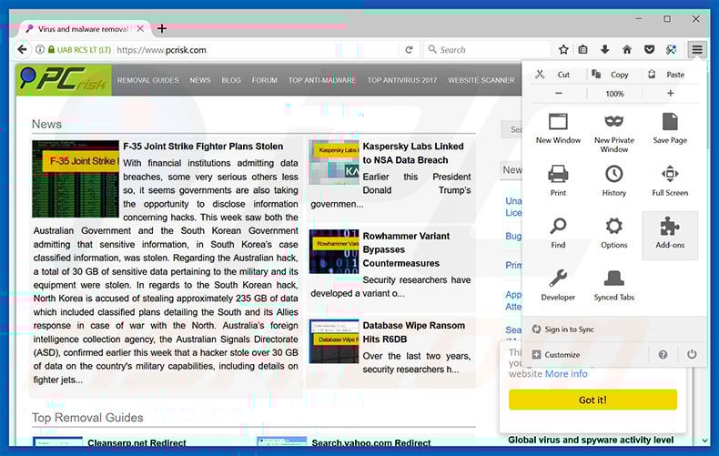This screenshot has width=719, height=456.
Task: Select the Virus and malware removal tab
Action: (x=84, y=29)
